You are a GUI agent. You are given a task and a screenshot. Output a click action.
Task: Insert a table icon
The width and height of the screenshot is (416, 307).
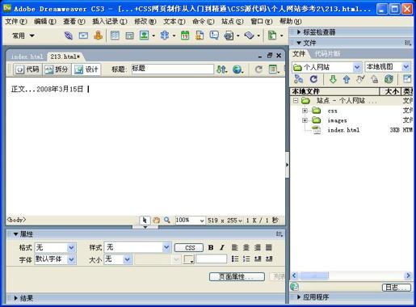click(x=115, y=36)
